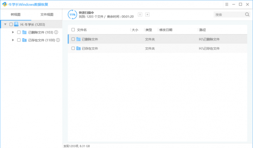Toggle the select-all checkbox in 文件名 header
This screenshot has width=253, height=148.
click(73, 30)
